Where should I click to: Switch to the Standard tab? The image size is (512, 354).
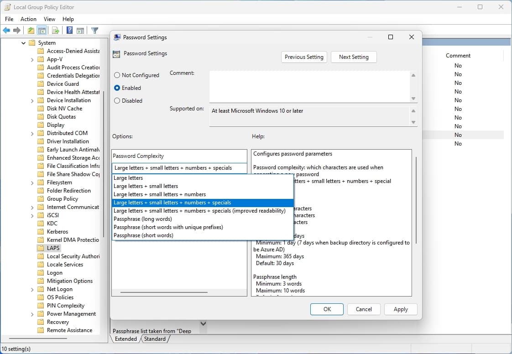(155, 339)
